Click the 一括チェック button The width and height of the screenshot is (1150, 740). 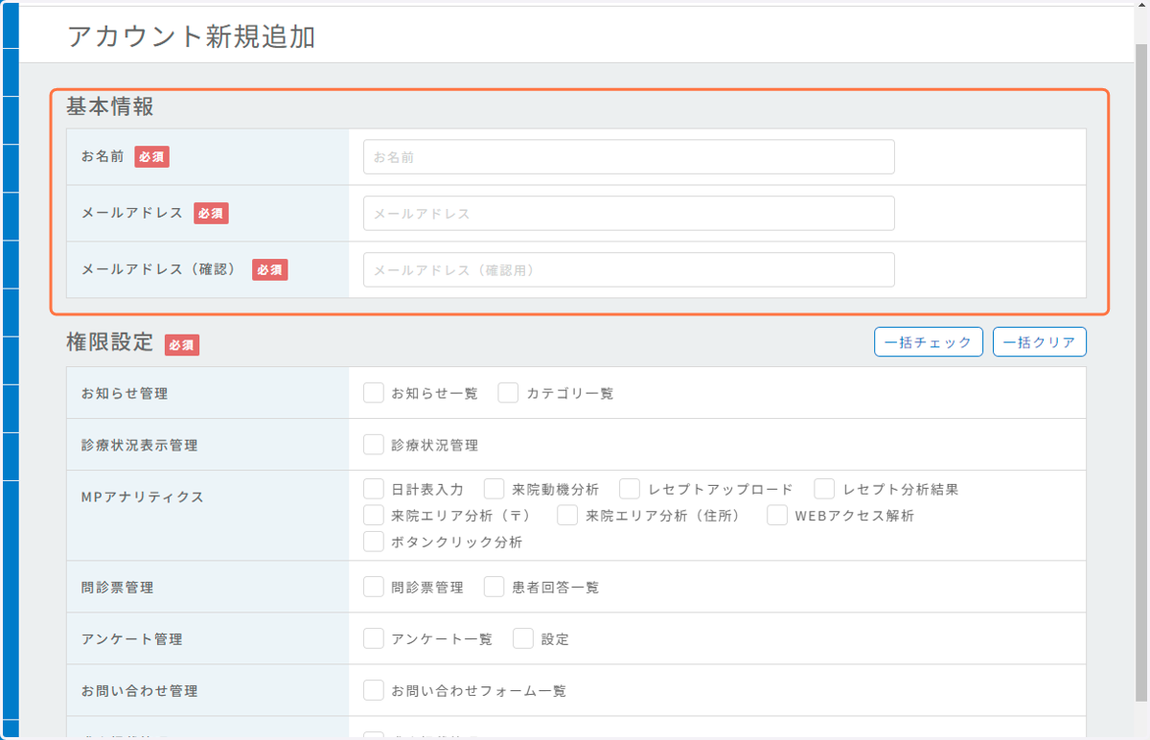point(928,342)
